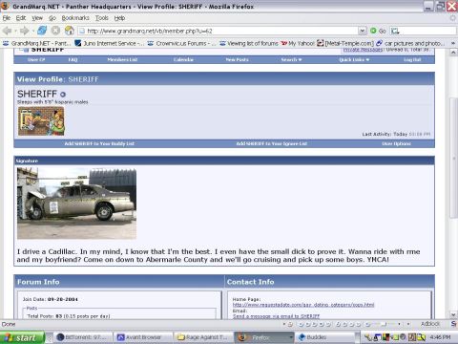Viewport: 458px width, 344px height.
Task: Click Log Out in the forum navbar
Action: click(x=412, y=59)
